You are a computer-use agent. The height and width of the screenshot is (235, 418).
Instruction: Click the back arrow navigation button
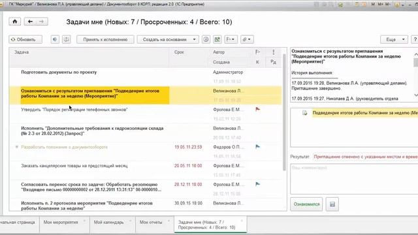[30, 22]
